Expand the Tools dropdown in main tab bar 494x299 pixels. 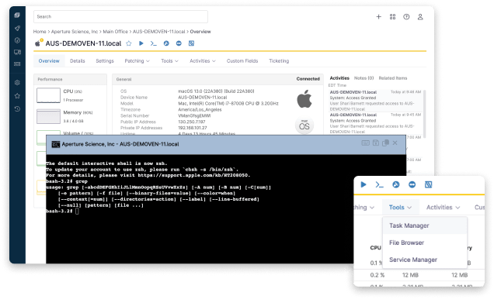click(169, 61)
